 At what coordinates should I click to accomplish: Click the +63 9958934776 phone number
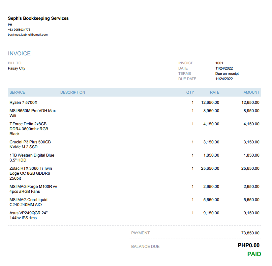(19, 30)
